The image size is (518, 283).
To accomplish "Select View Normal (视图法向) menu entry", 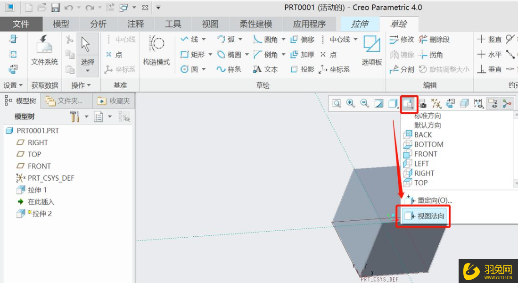I will click(425, 216).
